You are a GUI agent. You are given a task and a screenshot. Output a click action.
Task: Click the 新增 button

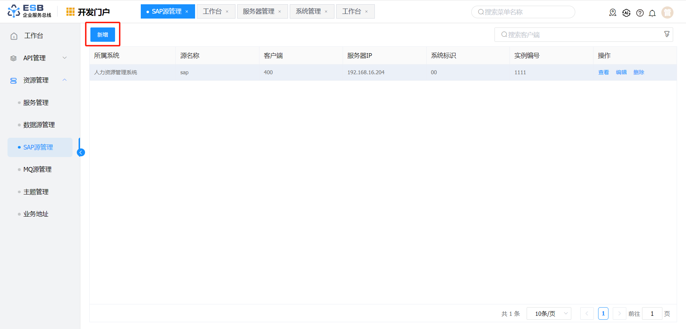coord(103,35)
